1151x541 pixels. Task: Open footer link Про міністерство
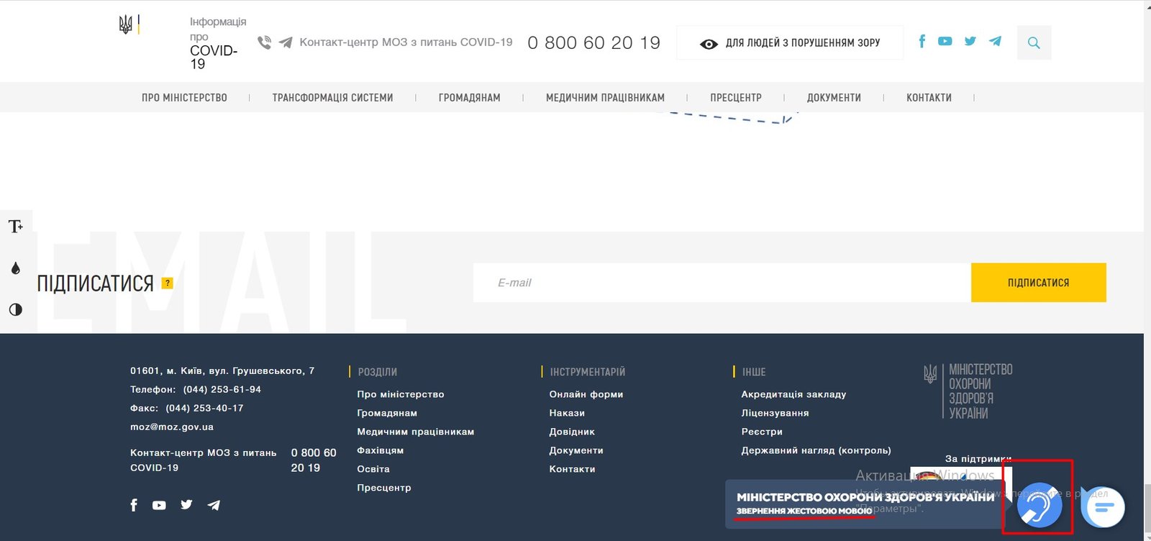[x=400, y=394]
